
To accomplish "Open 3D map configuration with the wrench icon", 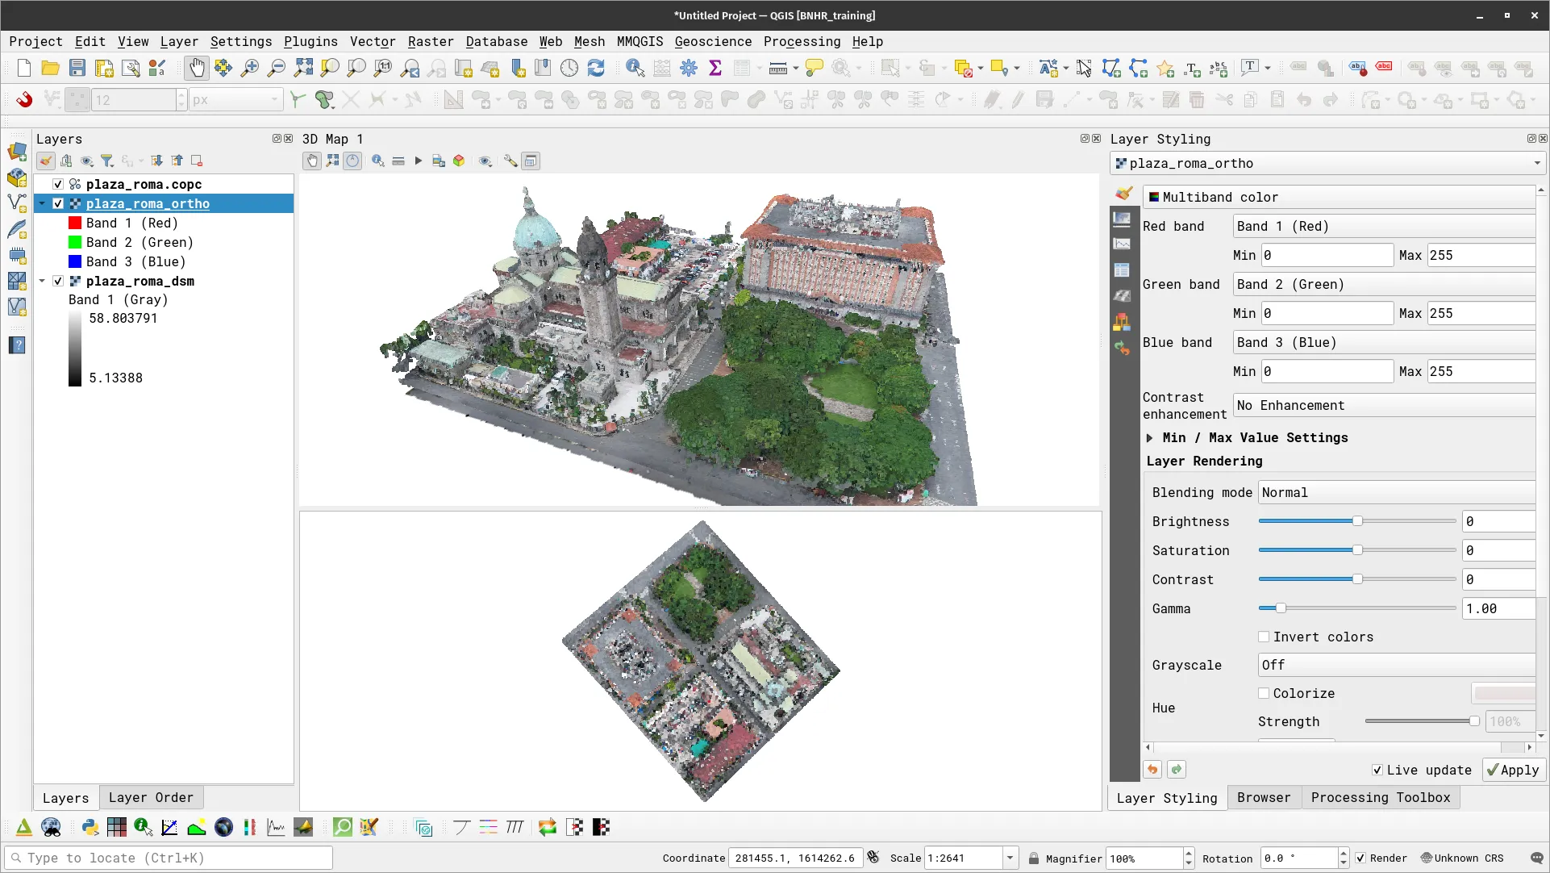I will coord(510,161).
